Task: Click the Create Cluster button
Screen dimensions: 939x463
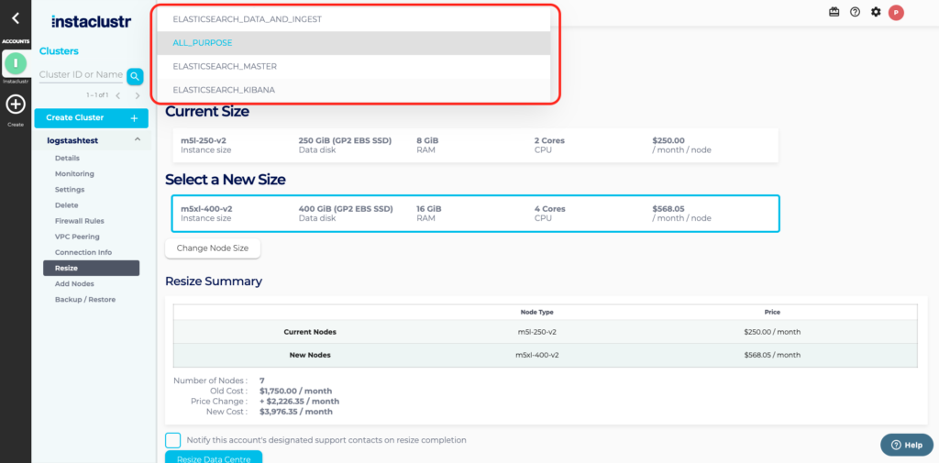Action: (90, 118)
